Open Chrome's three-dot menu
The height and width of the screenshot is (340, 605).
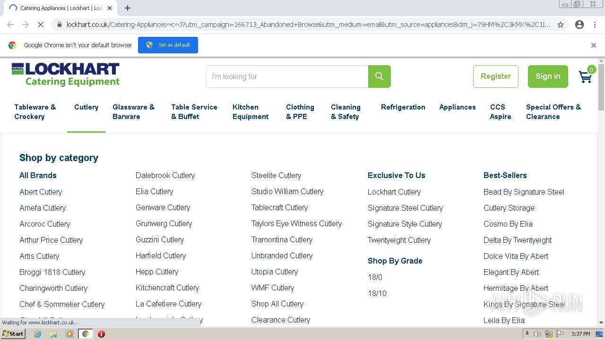(x=595, y=25)
